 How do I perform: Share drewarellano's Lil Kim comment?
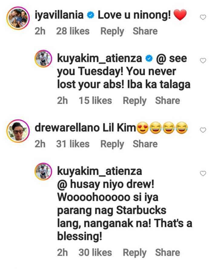[x=145, y=144]
